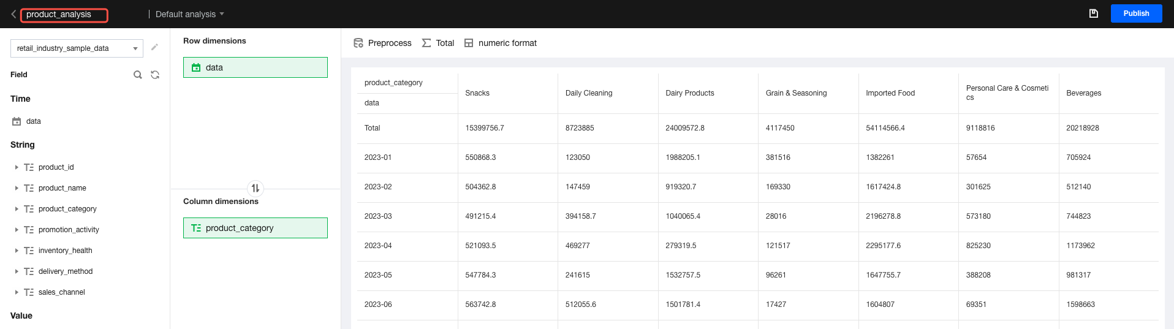The image size is (1174, 329).
Task: Click cell value 15399756.7
Action: [x=485, y=128]
